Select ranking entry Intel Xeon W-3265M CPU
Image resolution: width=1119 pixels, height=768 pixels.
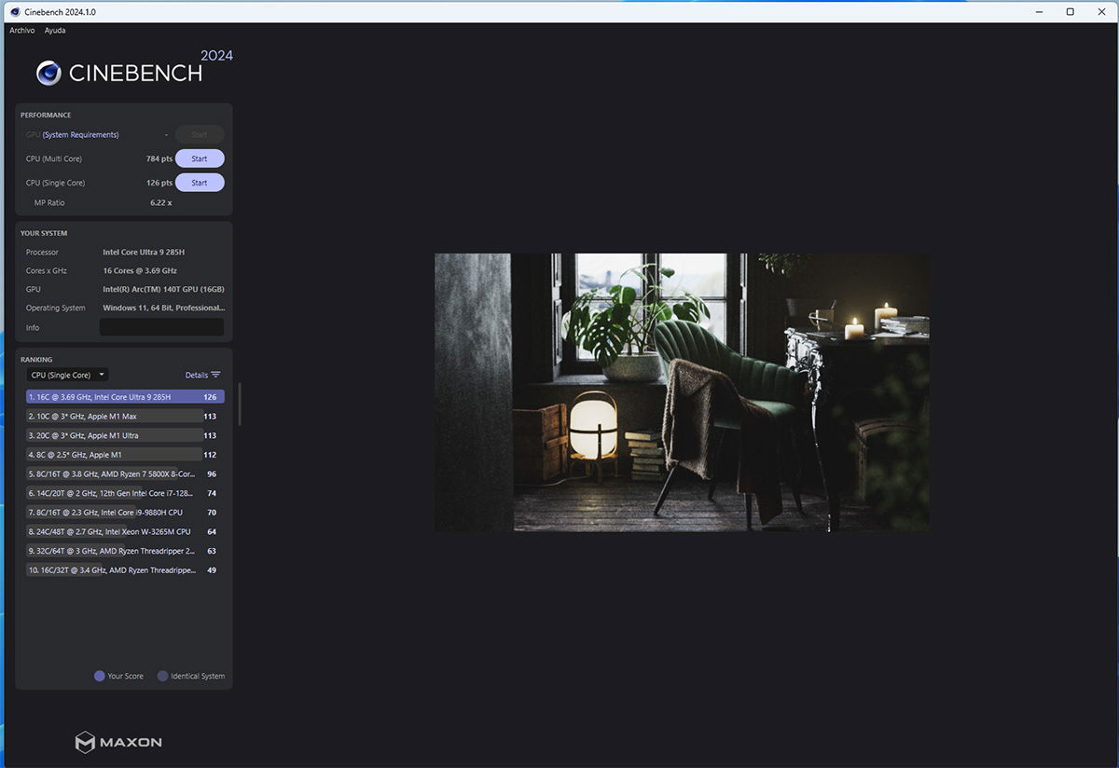click(125, 531)
